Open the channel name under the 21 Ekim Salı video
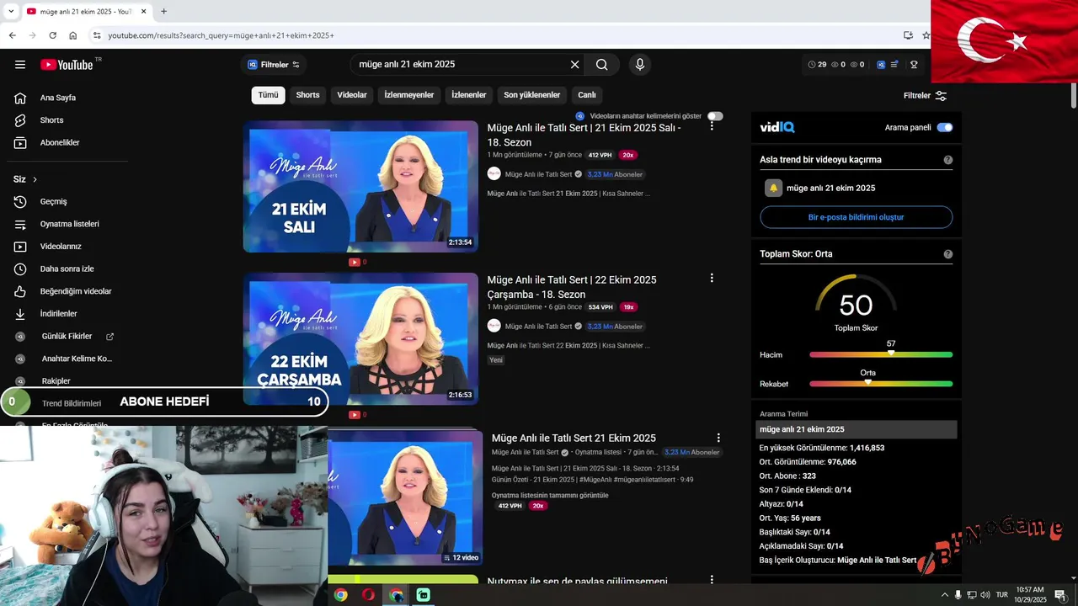 [538, 174]
